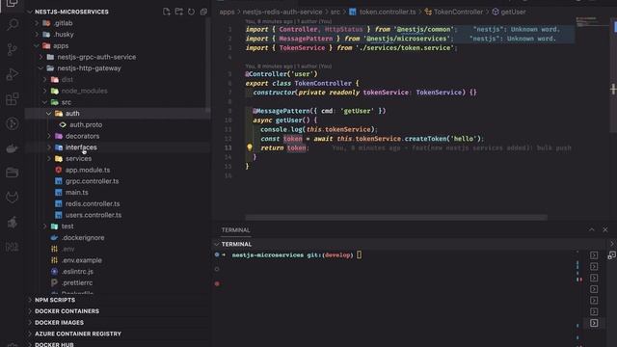Image resolution: width=617 pixels, height=347 pixels.
Task: Refresh the explorer file tree
Action: click(191, 12)
